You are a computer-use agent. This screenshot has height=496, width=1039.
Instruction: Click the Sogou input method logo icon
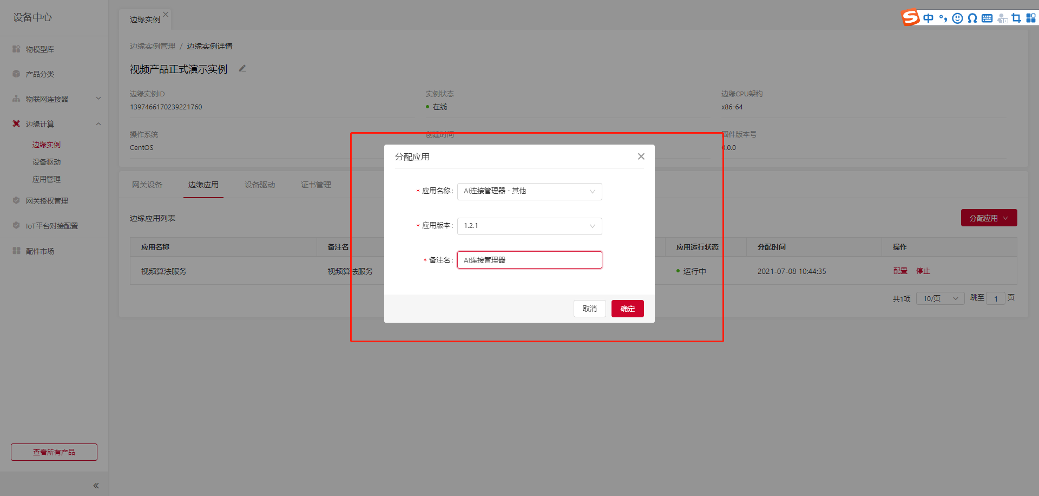(910, 17)
